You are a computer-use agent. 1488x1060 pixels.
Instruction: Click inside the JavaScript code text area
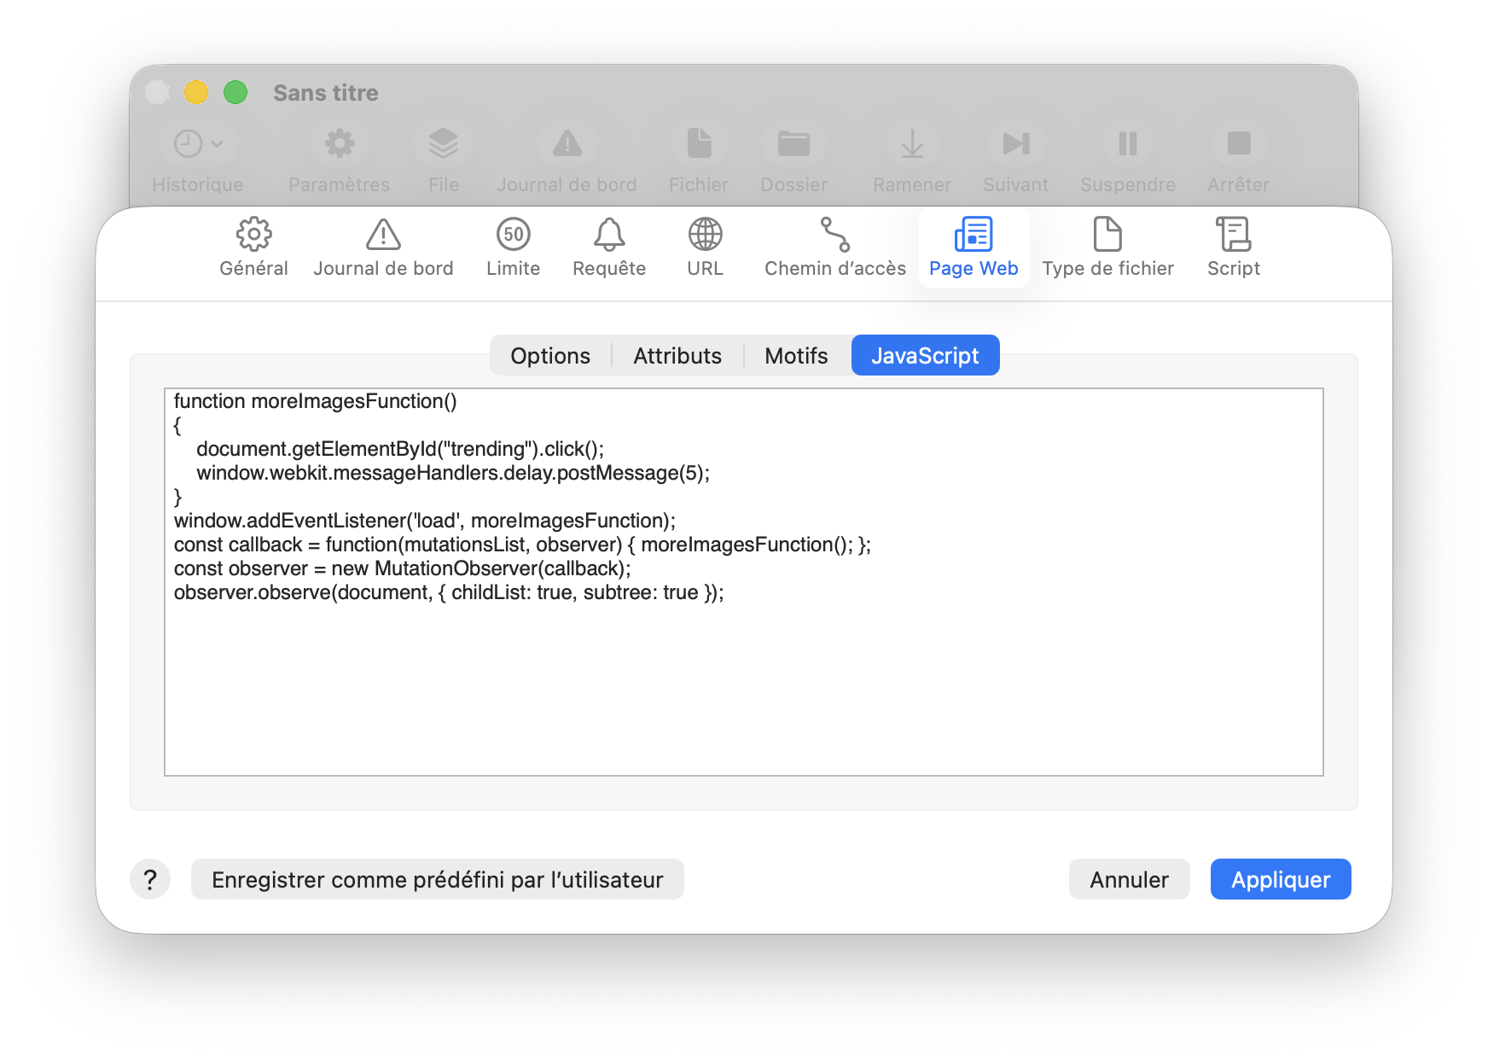pos(742,683)
